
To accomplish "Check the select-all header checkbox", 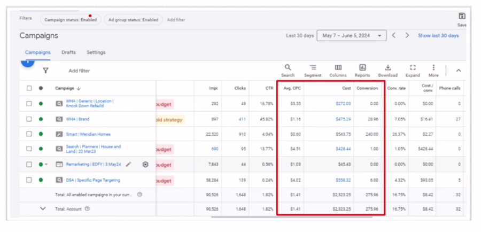I will pyautogui.click(x=29, y=88).
